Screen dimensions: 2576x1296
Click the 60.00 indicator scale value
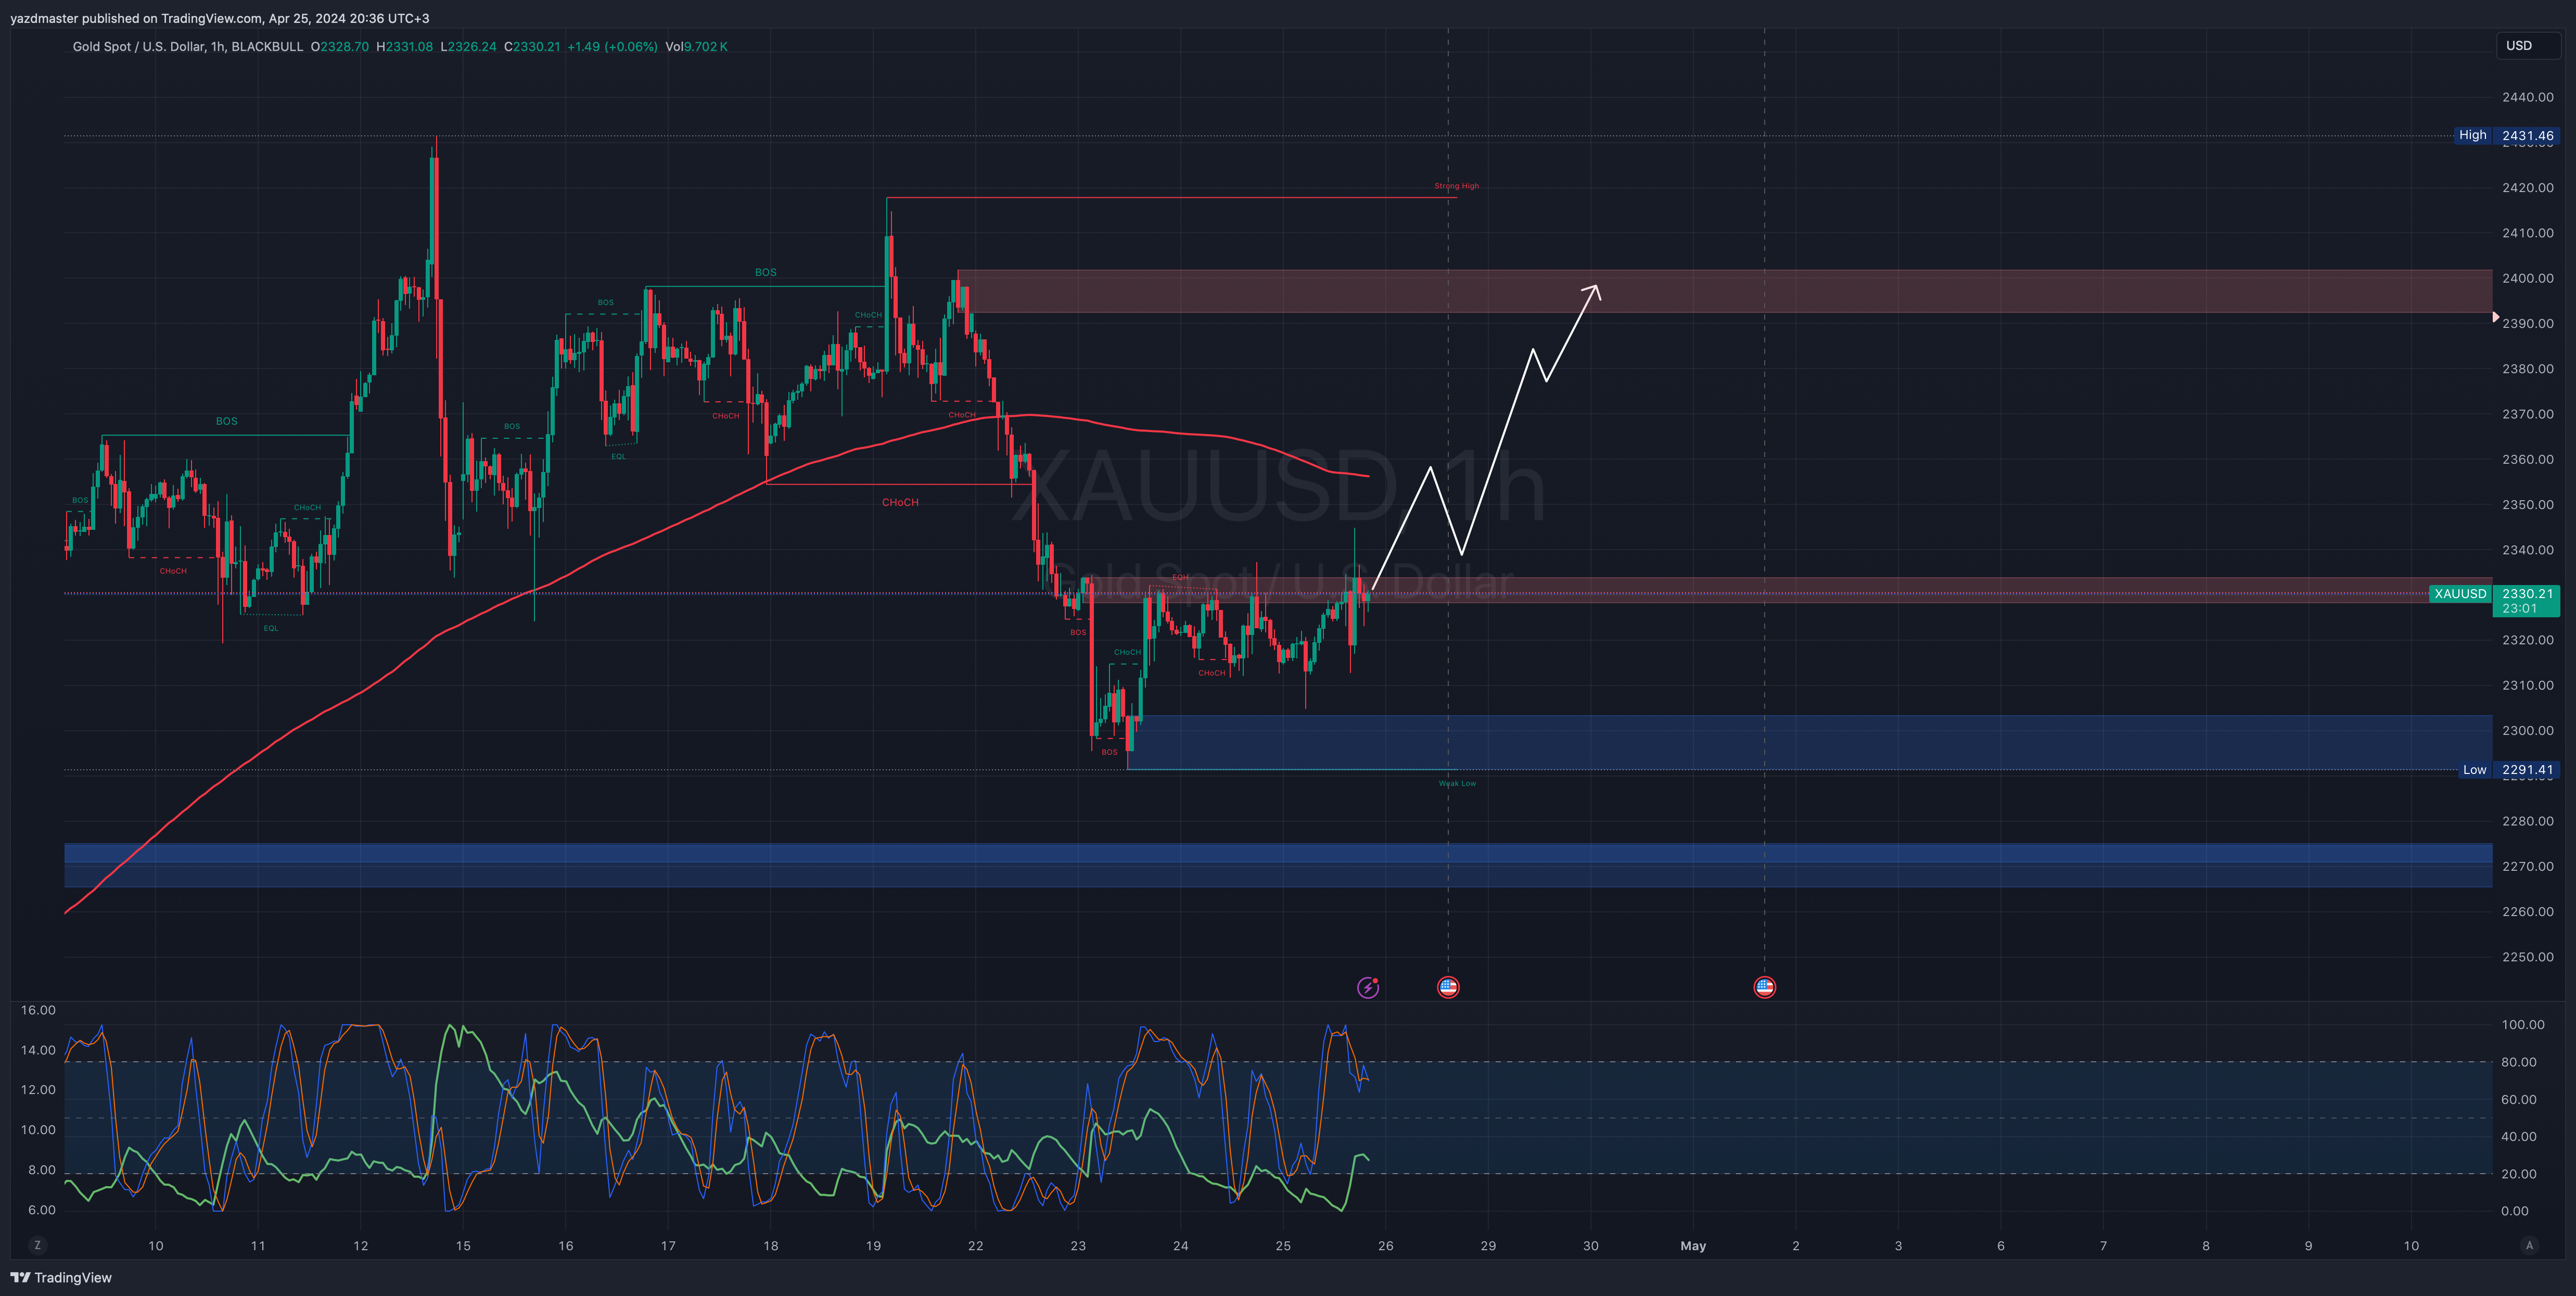(x=2518, y=1100)
